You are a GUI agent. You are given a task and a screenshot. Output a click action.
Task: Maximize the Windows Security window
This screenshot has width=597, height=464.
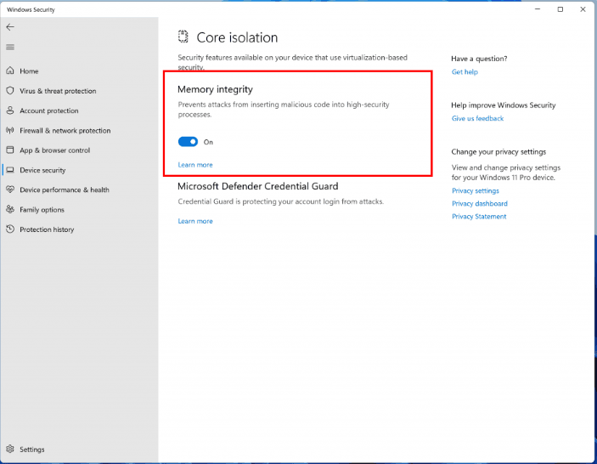(560, 9)
